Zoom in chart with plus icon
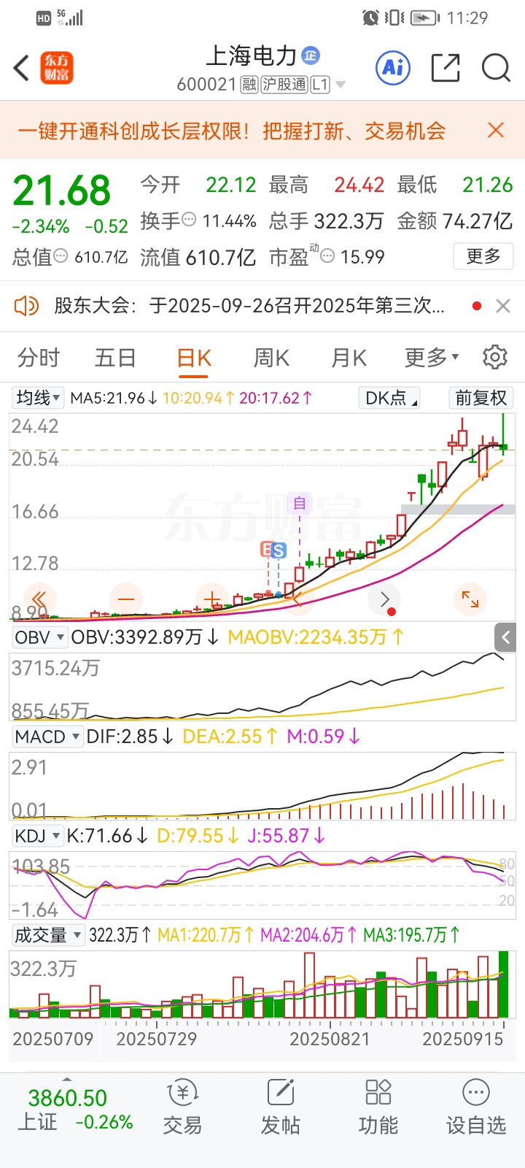This screenshot has width=525, height=1168. [212, 600]
